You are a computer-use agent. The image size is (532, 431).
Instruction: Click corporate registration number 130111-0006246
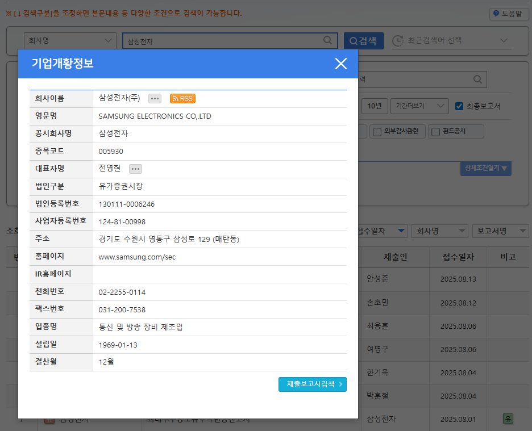(127, 204)
